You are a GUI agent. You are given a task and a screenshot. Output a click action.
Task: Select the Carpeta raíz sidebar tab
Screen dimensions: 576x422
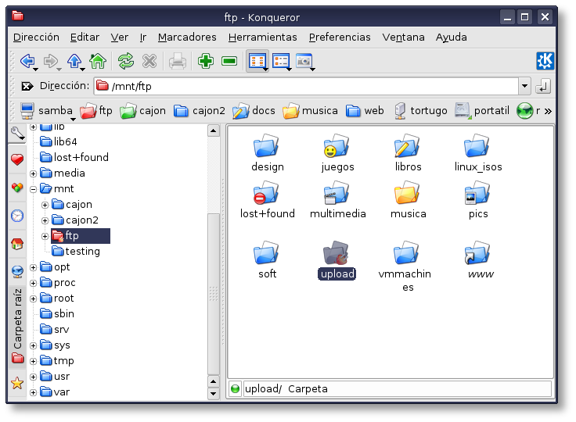click(17, 327)
